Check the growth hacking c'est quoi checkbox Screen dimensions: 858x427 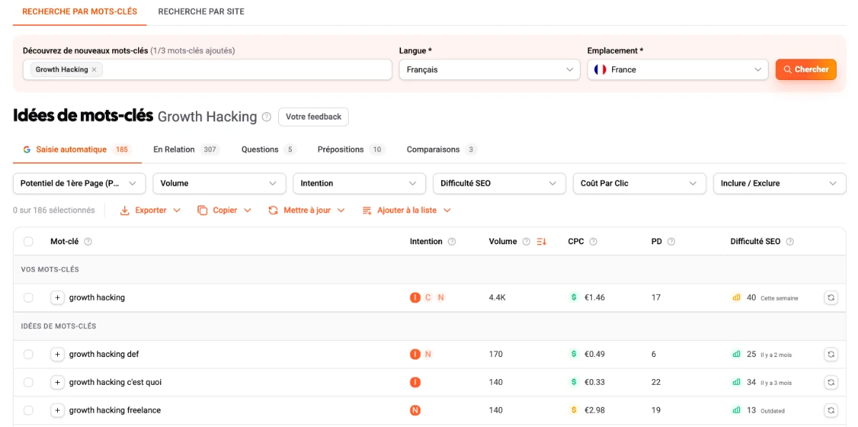click(x=29, y=383)
